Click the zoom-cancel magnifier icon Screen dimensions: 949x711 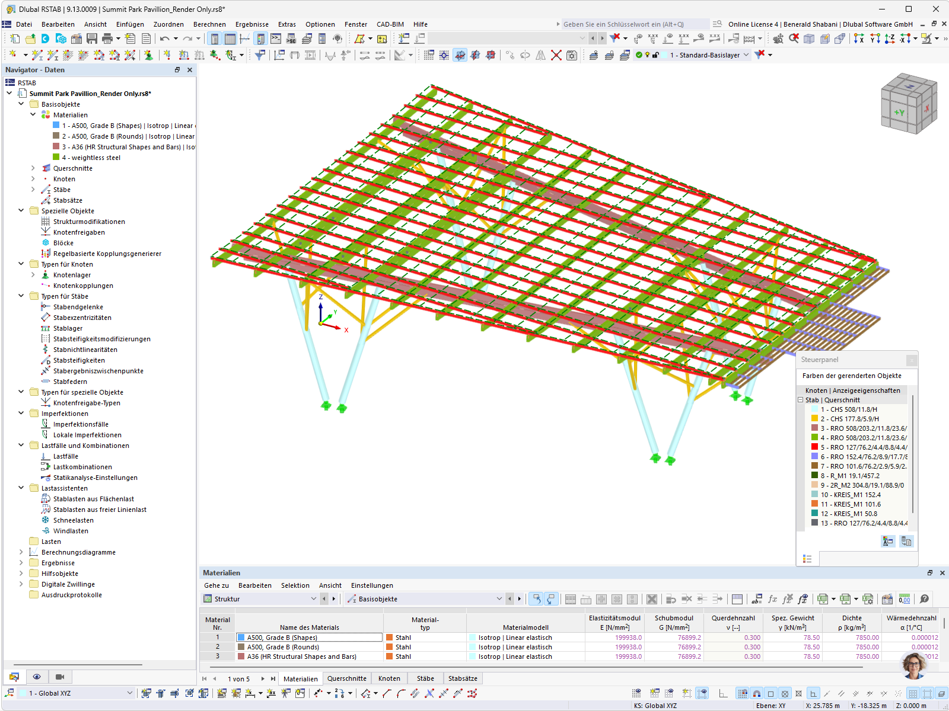click(794, 39)
